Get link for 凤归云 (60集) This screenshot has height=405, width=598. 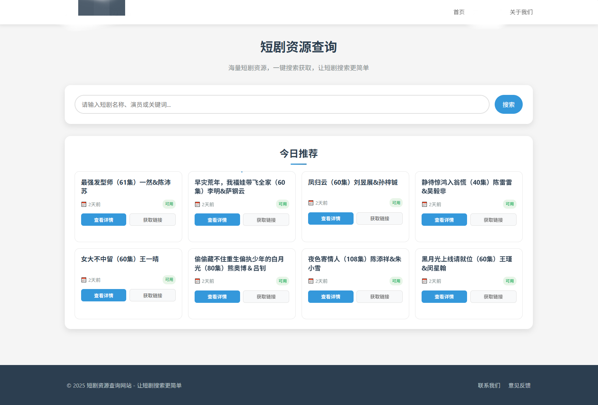[379, 218]
